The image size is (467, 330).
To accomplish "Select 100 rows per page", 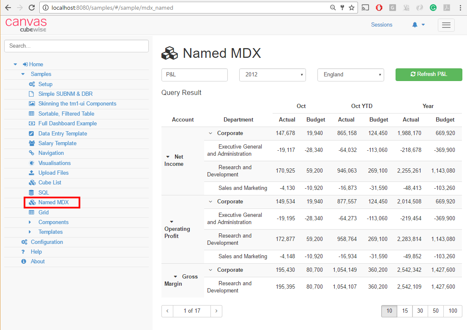I will tap(453, 311).
